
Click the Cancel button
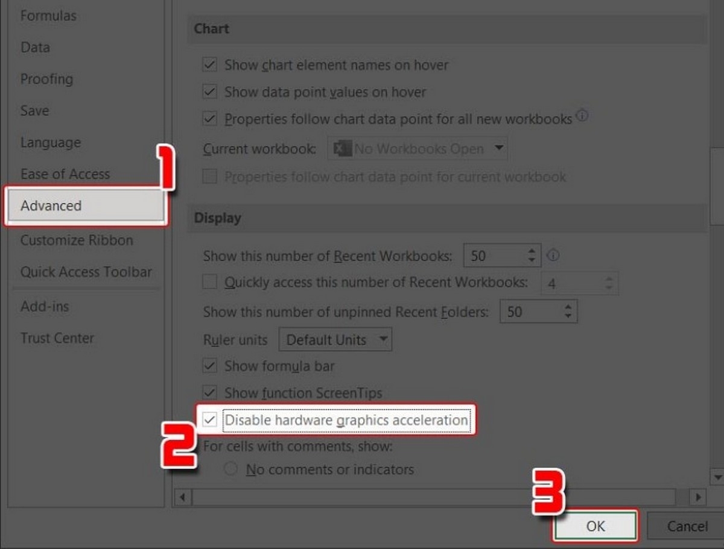click(x=687, y=525)
